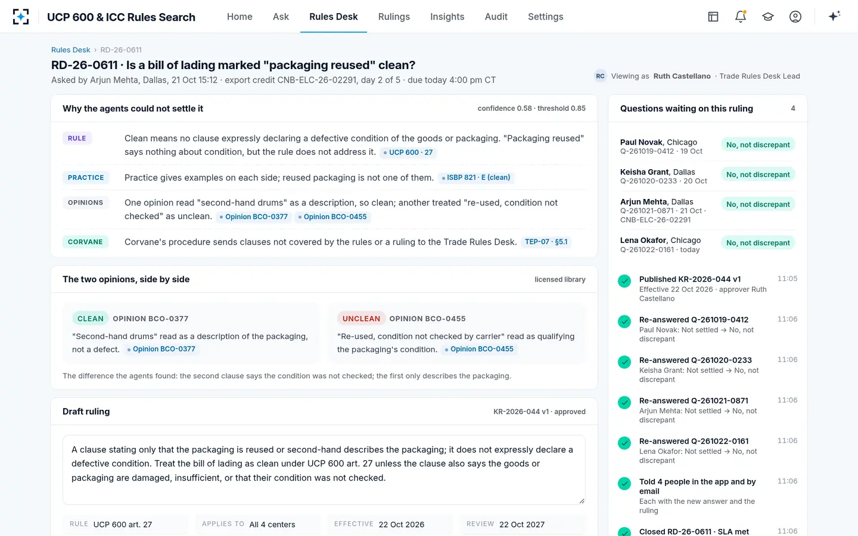Click check icon beside Re-answered Q-261019-0412

pos(624,322)
